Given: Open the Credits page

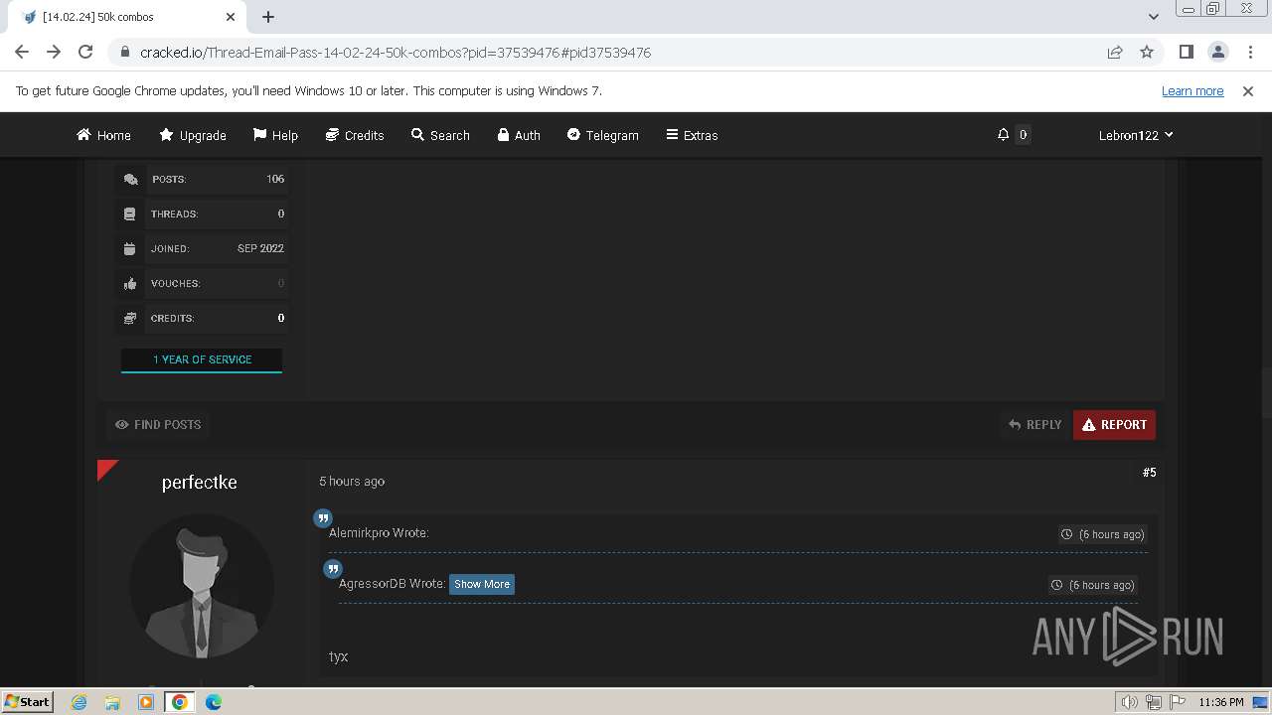Looking at the screenshot, I should pyautogui.click(x=355, y=135).
